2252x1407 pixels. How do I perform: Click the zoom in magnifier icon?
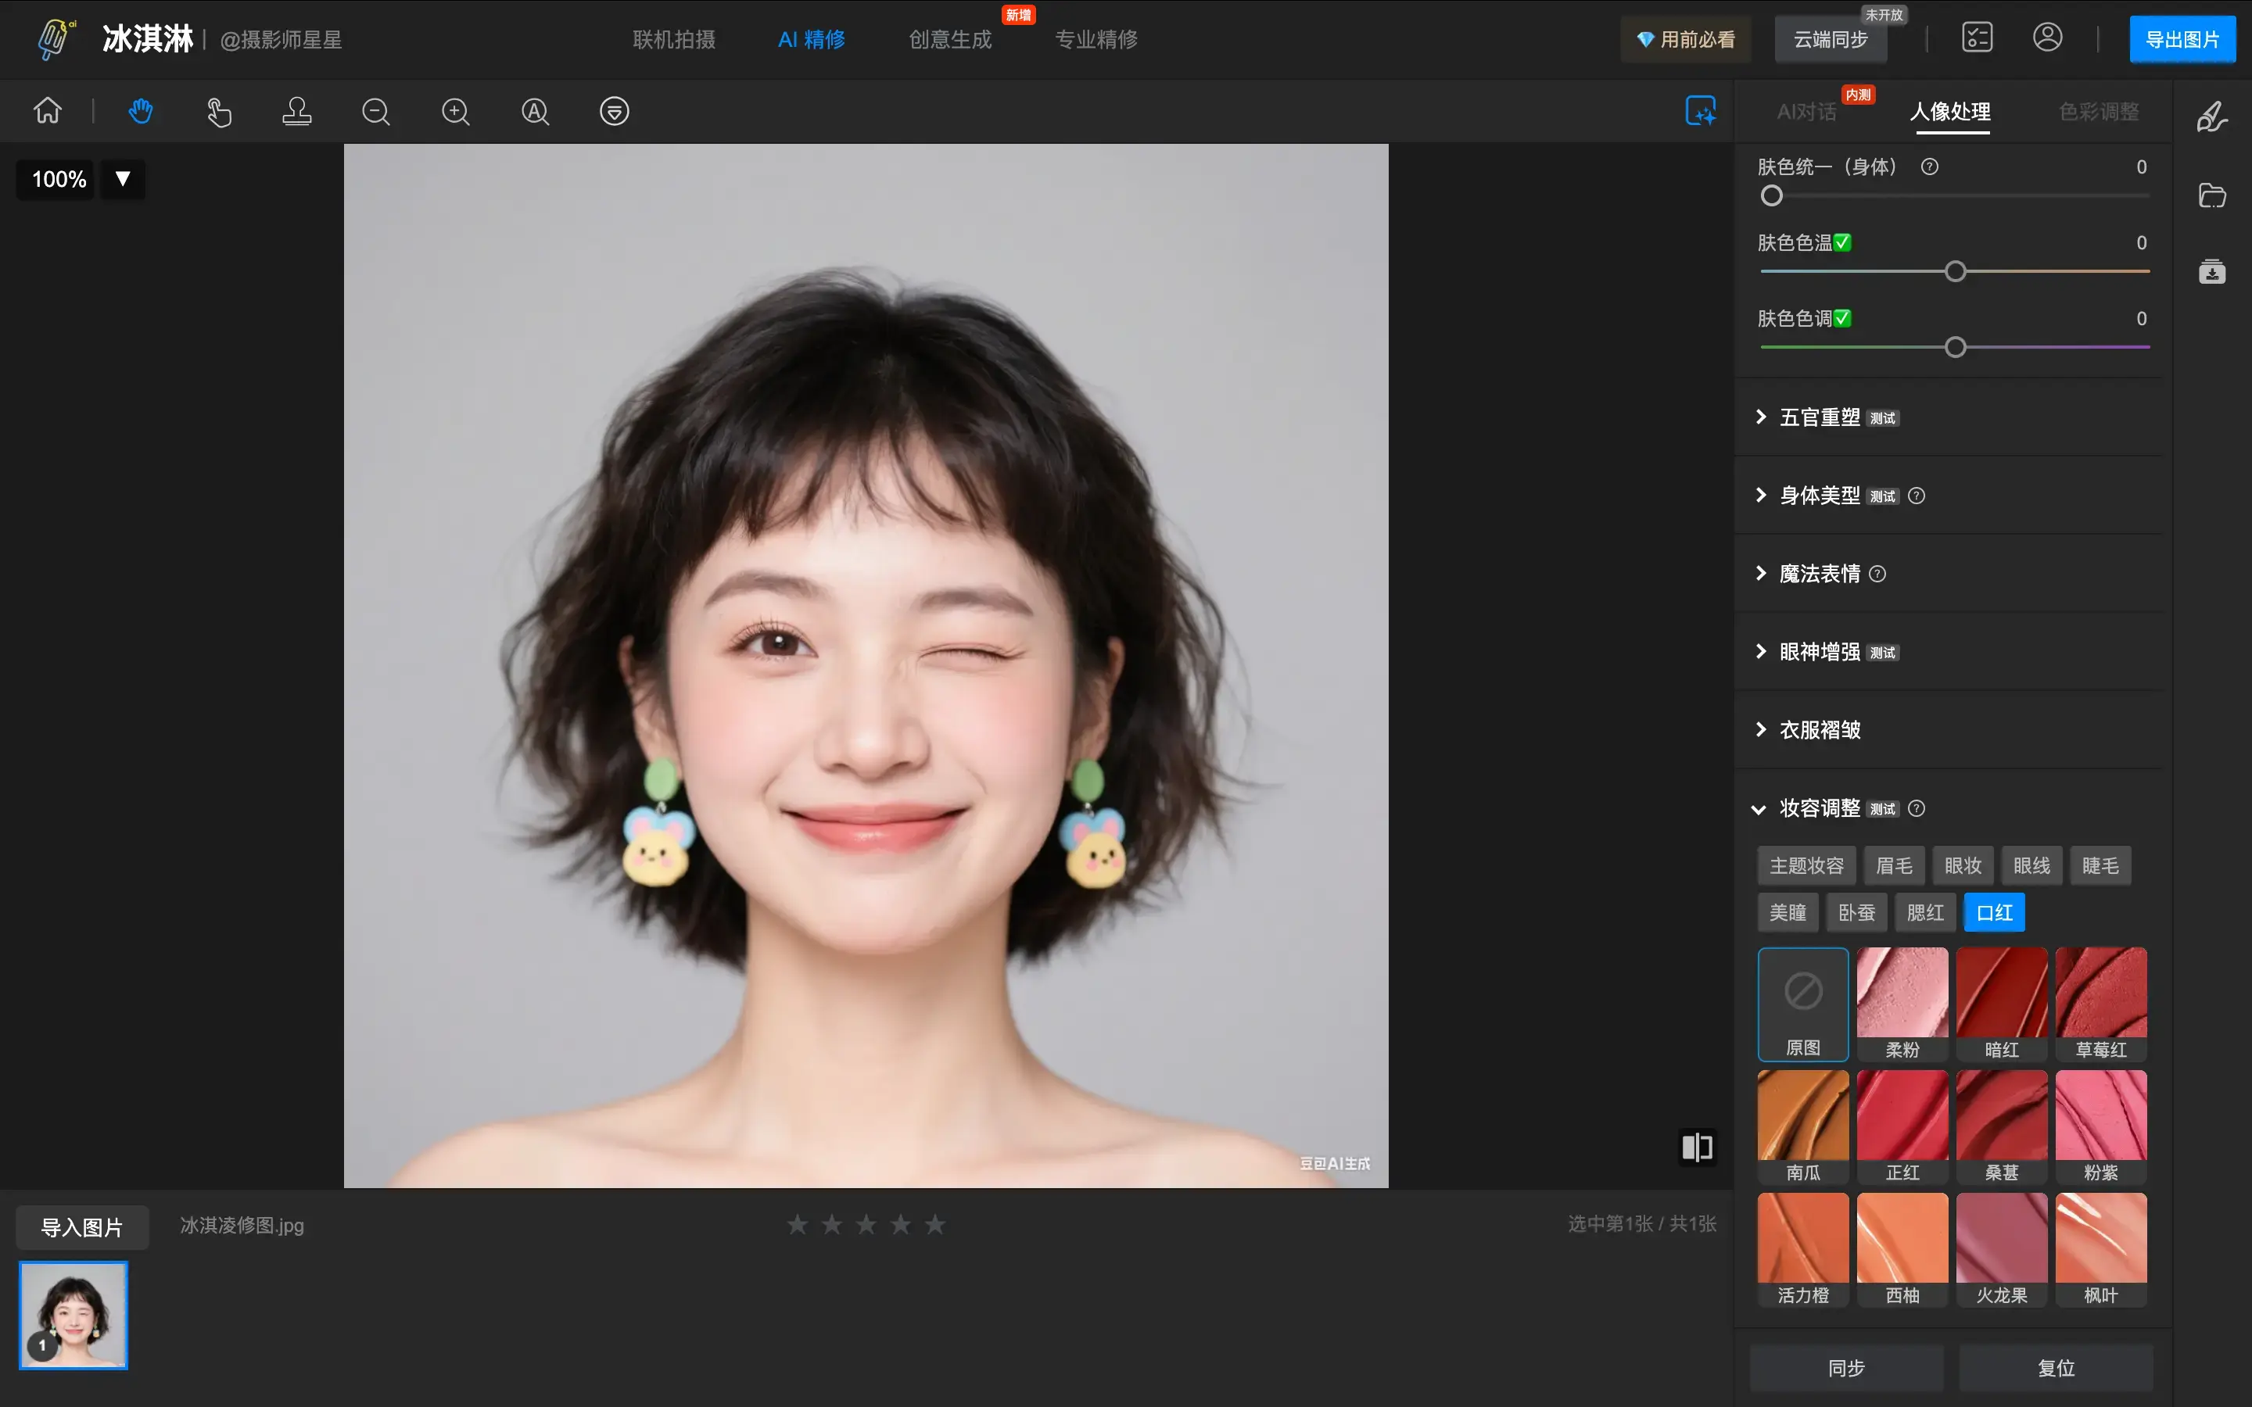pos(455,111)
